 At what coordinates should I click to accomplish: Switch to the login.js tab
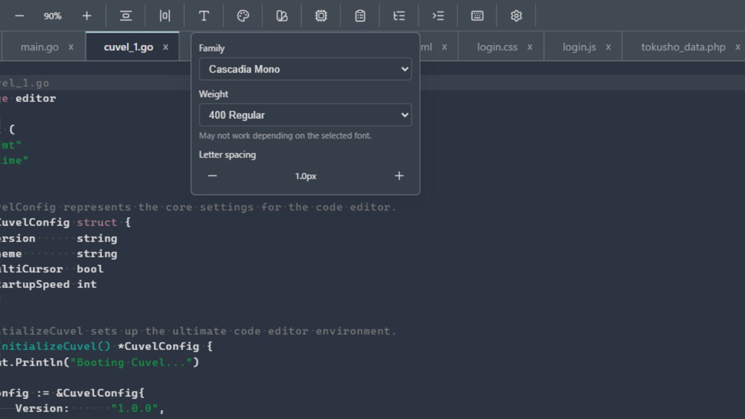pos(579,47)
